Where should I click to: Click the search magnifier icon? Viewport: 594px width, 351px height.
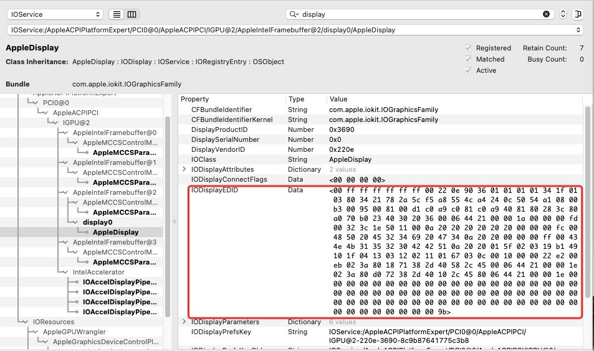pyautogui.click(x=294, y=14)
